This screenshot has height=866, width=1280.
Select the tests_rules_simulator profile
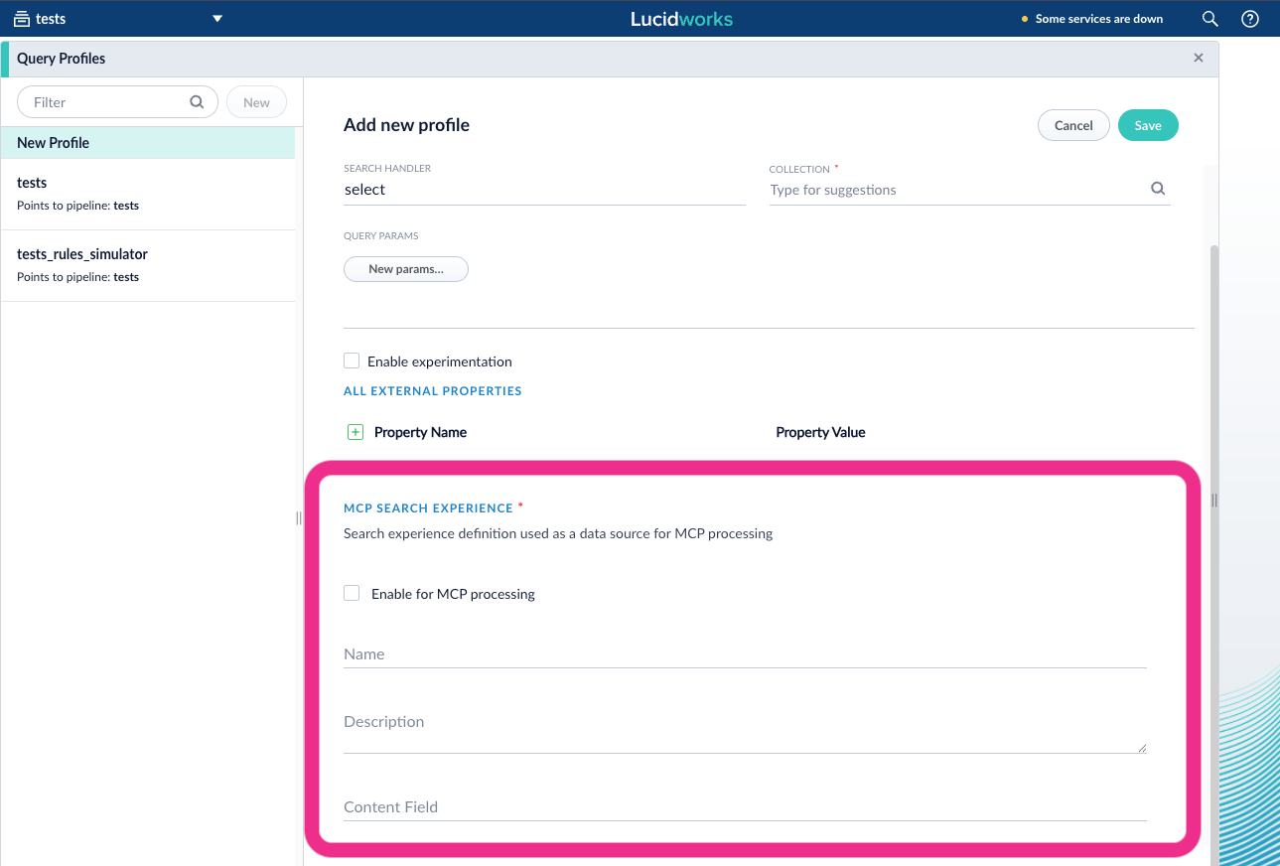148,265
